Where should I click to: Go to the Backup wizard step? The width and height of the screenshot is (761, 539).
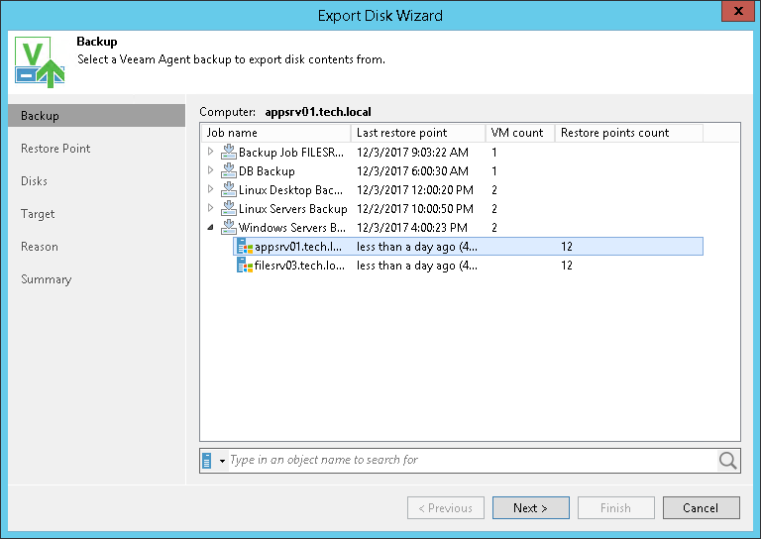[x=96, y=116]
